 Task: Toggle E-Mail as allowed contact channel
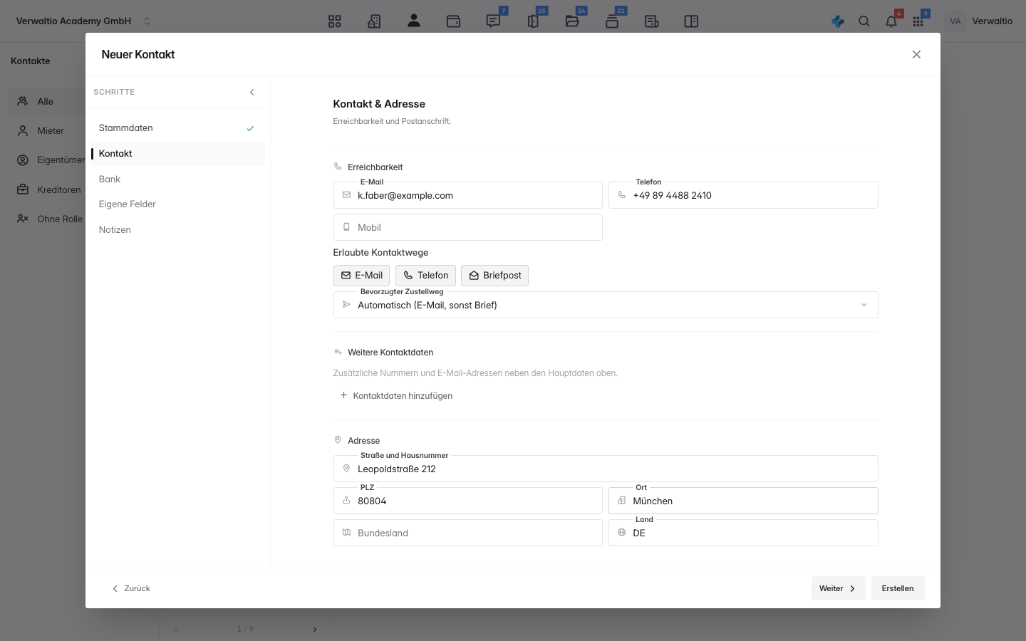coord(361,276)
